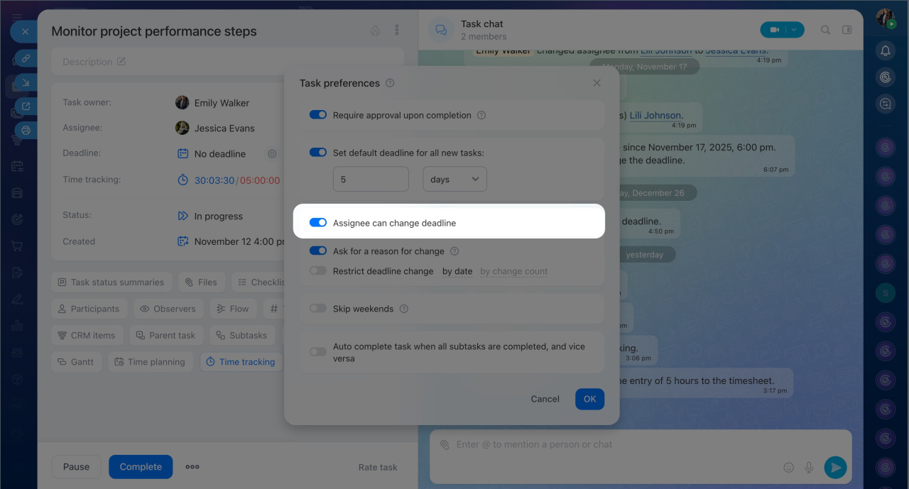
Task: Open the three-dot task menu
Action: [x=397, y=31]
